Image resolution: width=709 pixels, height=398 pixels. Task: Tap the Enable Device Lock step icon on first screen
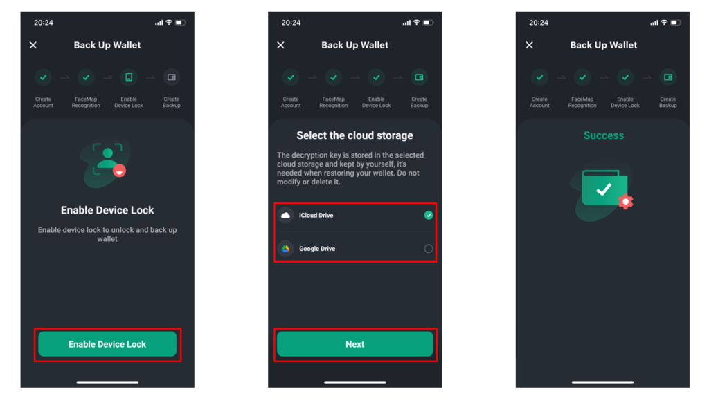click(x=129, y=77)
